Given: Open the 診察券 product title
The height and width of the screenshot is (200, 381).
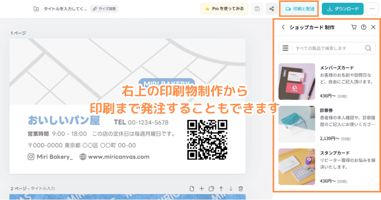Looking at the screenshot, I should 326,110.
